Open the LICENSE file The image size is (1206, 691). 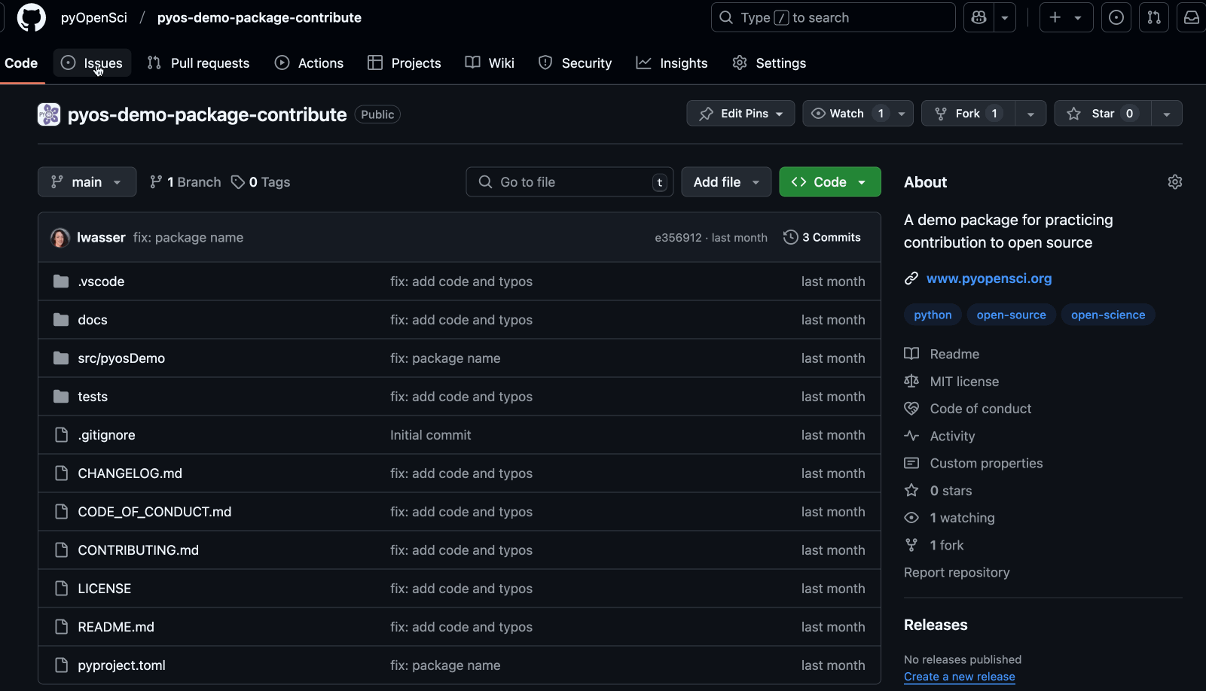point(104,589)
